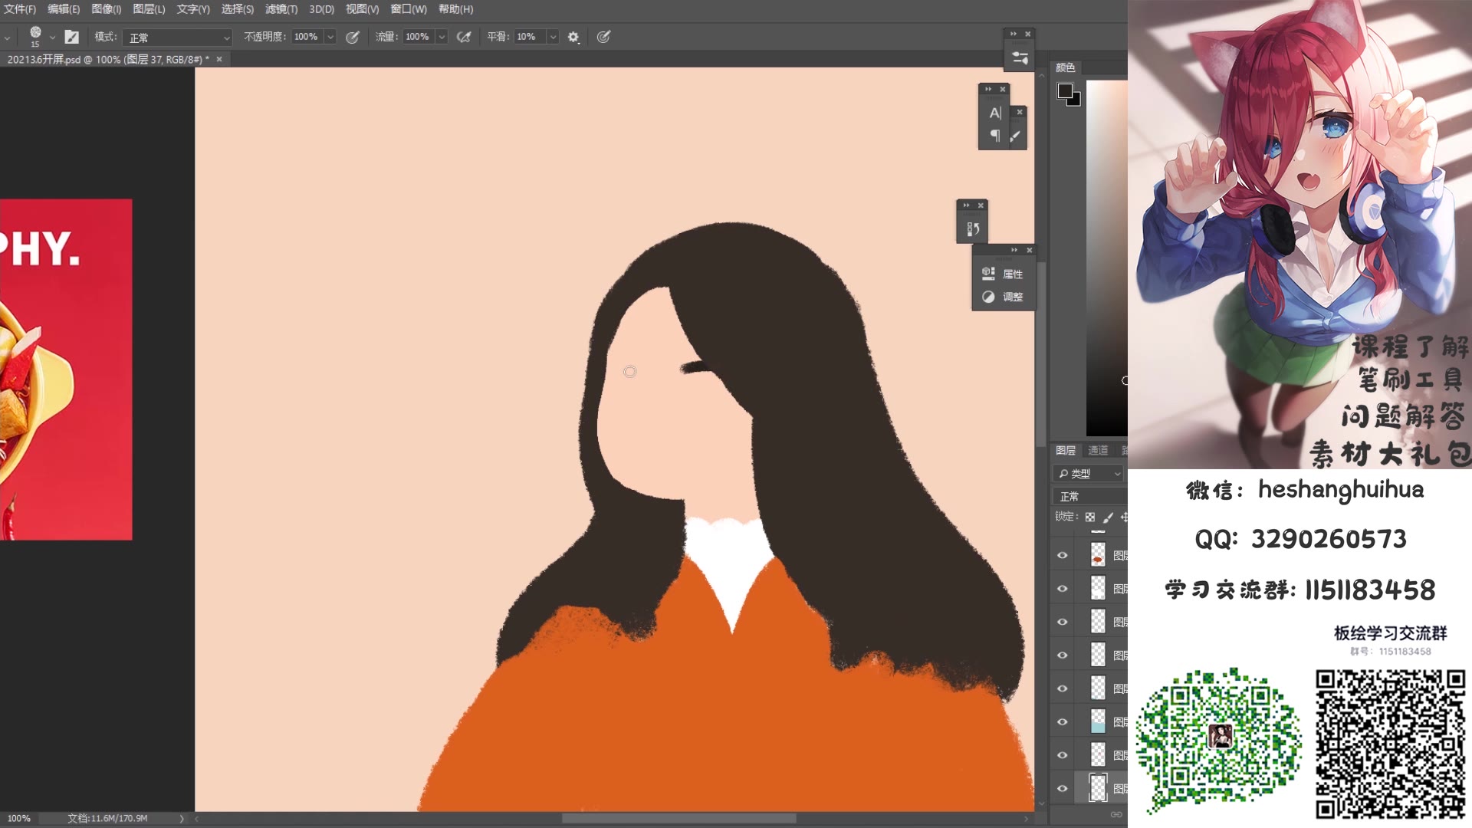This screenshot has height=828, width=1472.
Task: Close the tool presets floating panel
Action: 1028,34
